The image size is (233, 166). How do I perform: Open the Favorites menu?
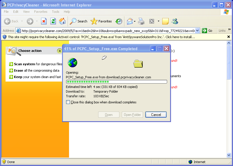(40, 12)
